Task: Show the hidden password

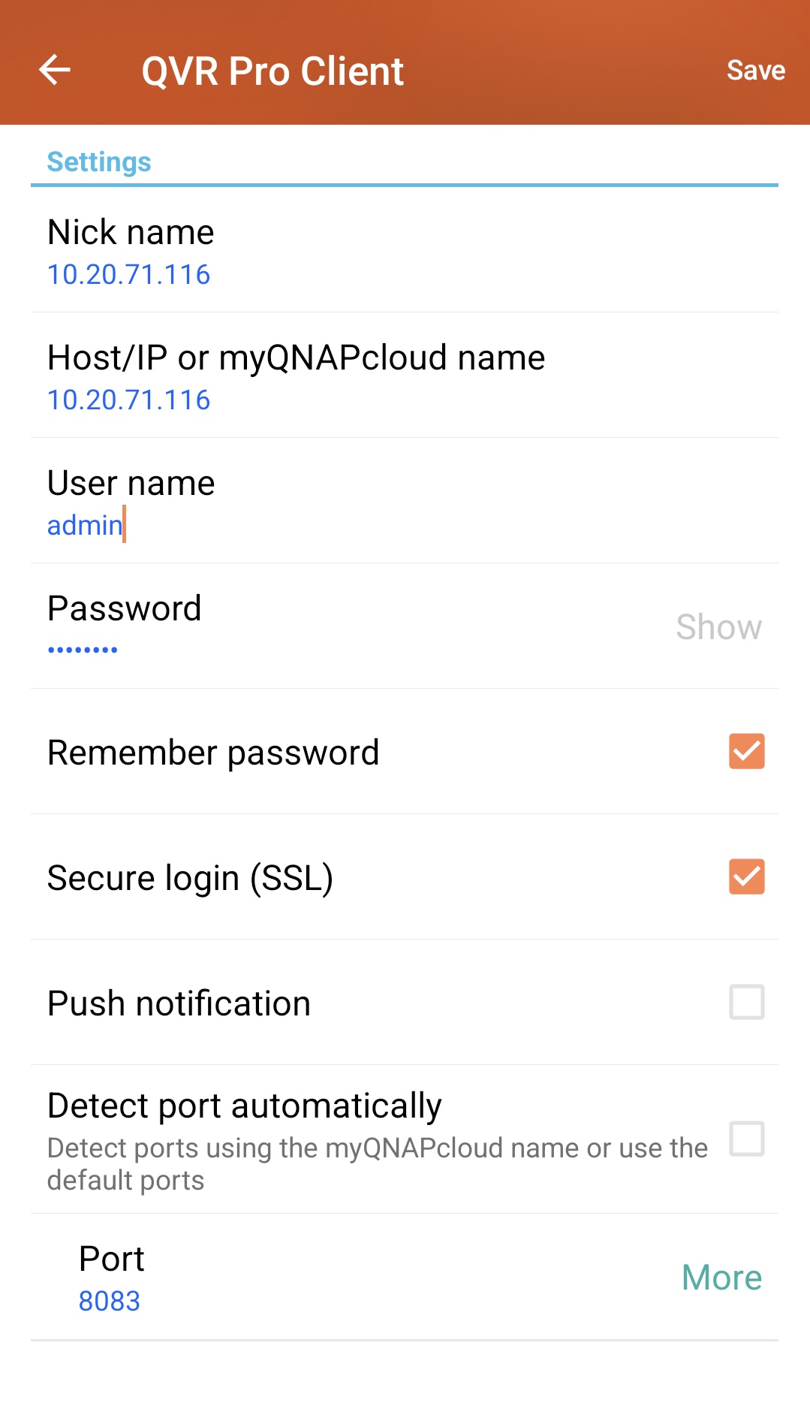Action: coord(718,627)
